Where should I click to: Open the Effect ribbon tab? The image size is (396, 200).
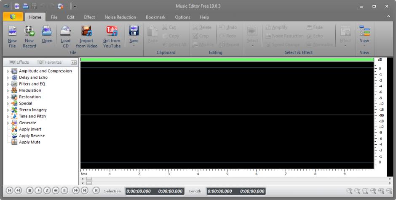(x=89, y=17)
